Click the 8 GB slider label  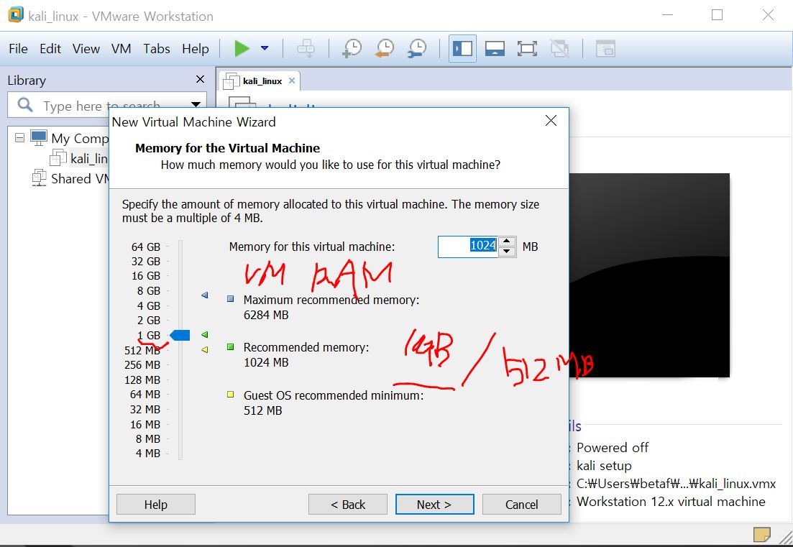pos(148,290)
